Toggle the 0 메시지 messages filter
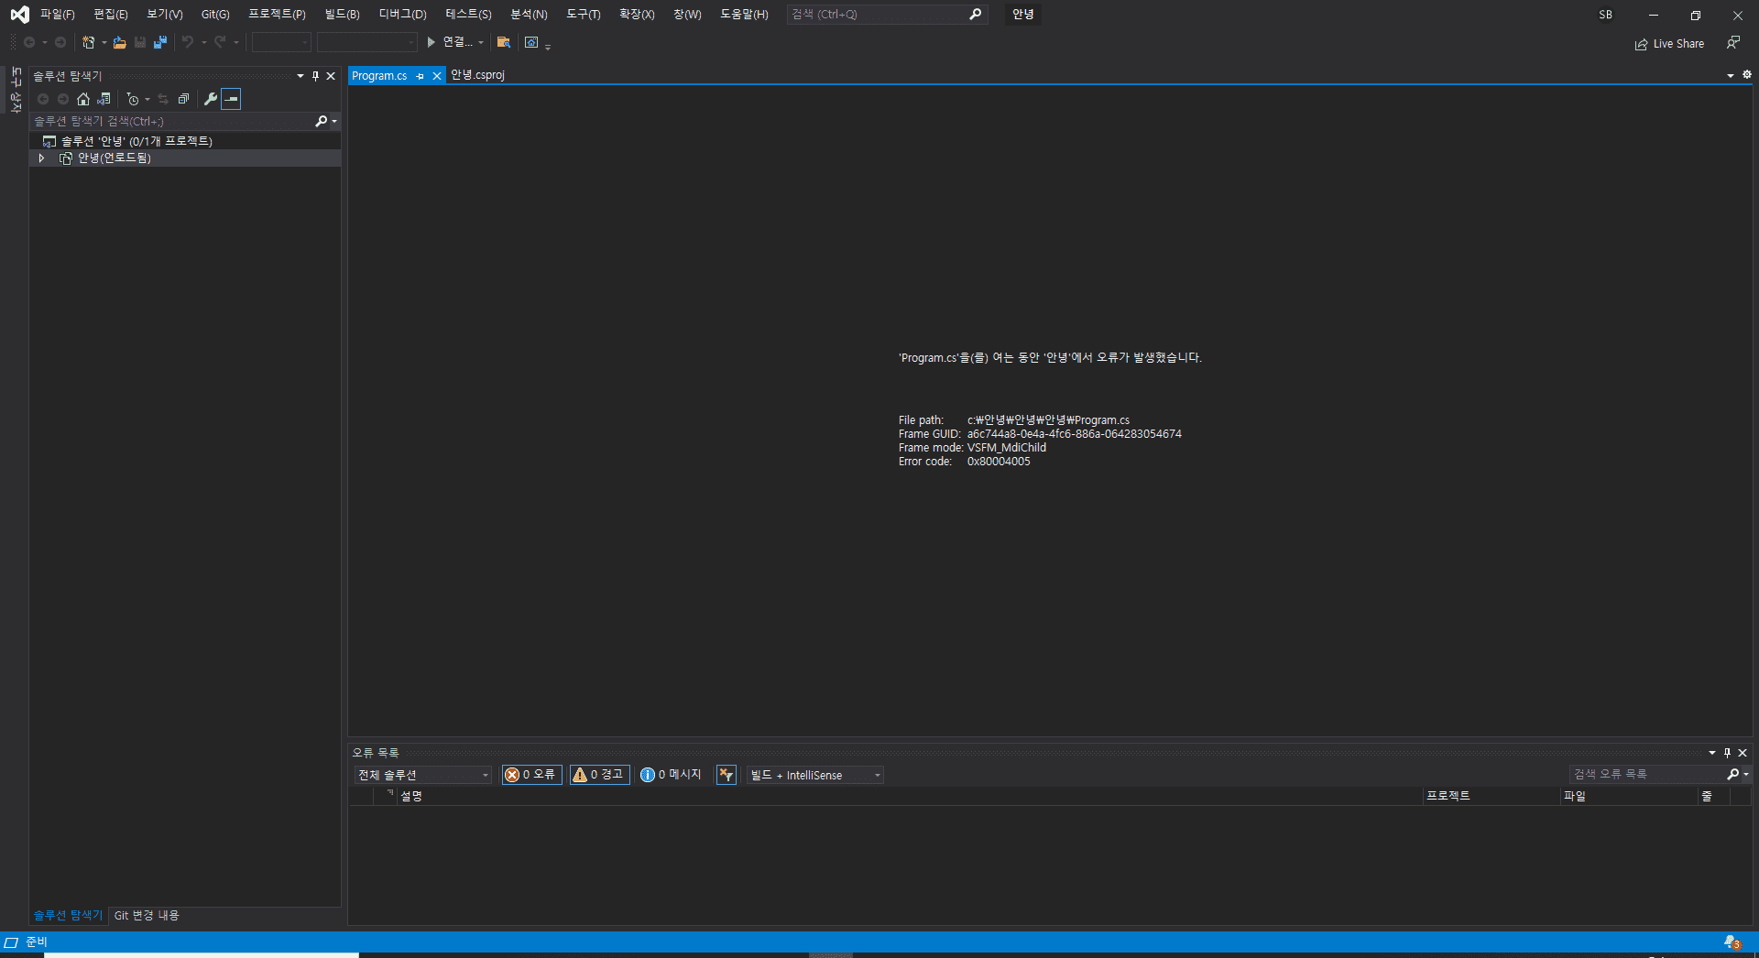Screen dimensions: 1759x958 pyautogui.click(x=671, y=775)
